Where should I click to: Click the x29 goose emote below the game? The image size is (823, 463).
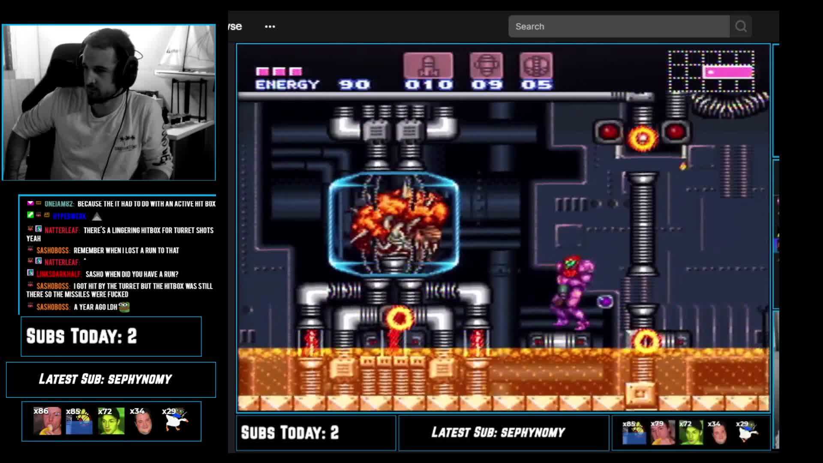coord(748,431)
